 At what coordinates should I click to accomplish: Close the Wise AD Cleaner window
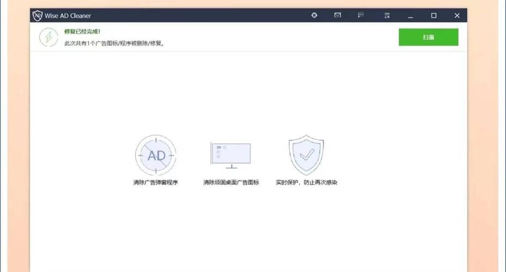pyautogui.click(x=457, y=15)
